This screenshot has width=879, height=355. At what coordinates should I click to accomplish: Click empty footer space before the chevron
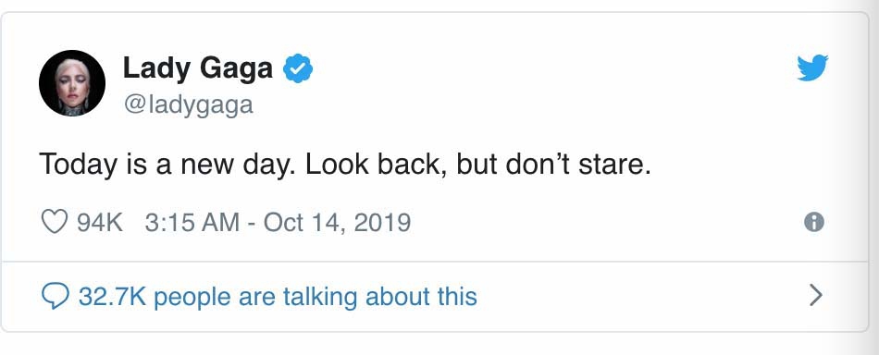point(639,296)
